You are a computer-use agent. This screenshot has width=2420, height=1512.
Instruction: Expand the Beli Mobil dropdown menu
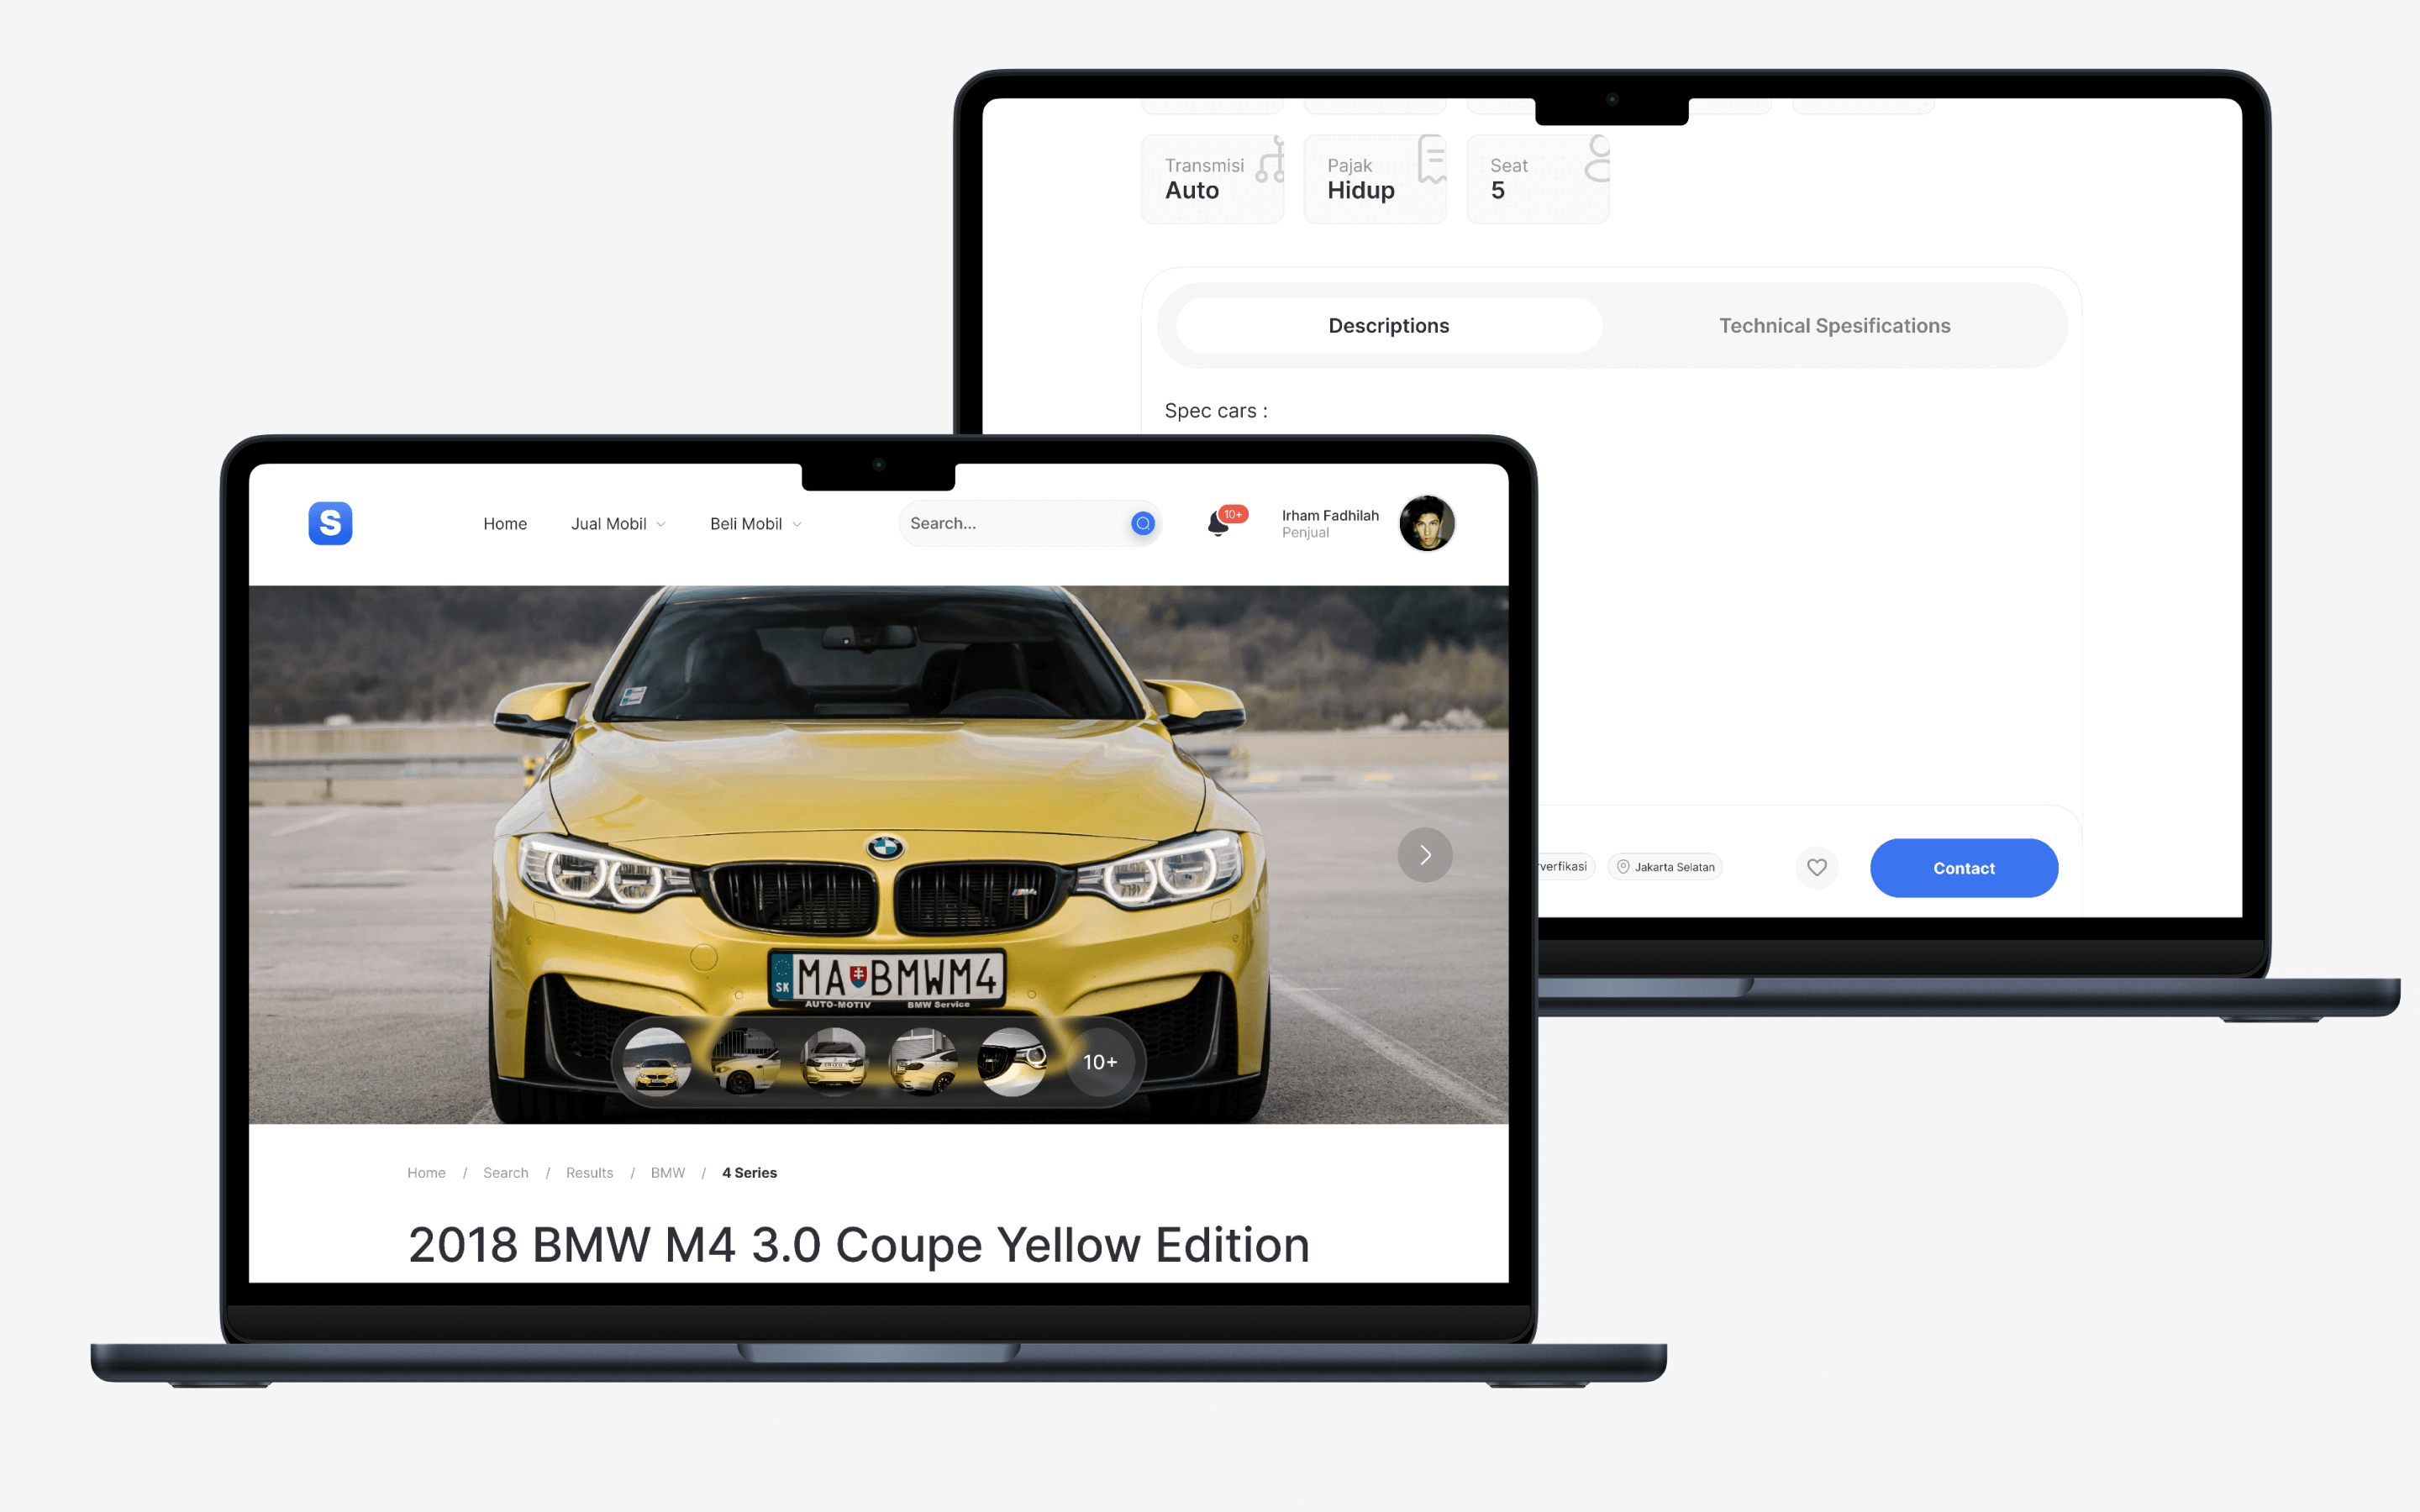point(751,522)
